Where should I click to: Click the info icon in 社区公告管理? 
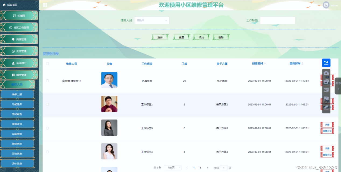pos(11,27)
